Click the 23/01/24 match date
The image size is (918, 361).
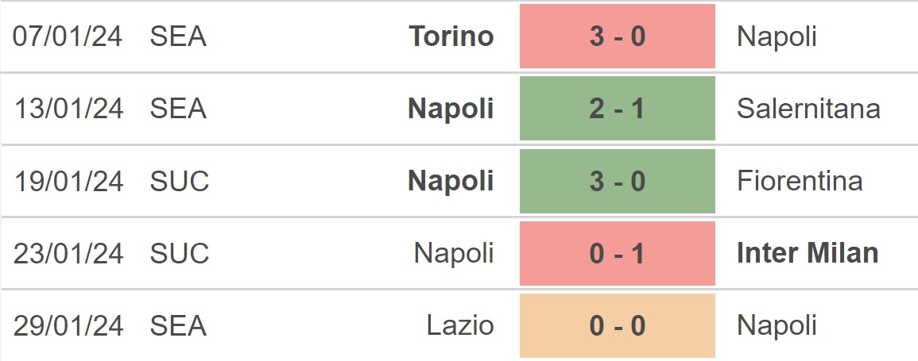pos(68,254)
